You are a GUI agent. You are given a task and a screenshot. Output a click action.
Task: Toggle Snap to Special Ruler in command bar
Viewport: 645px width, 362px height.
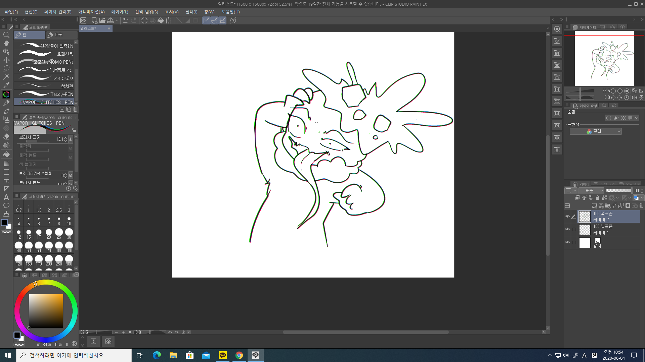click(x=214, y=20)
